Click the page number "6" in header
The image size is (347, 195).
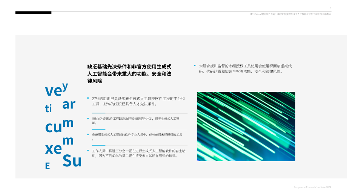pos(330,8)
